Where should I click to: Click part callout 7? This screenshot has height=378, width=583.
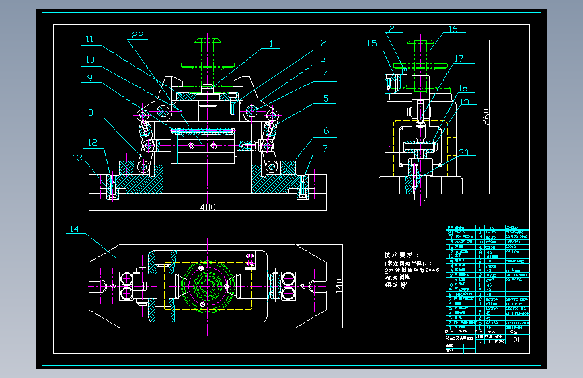(x=325, y=149)
